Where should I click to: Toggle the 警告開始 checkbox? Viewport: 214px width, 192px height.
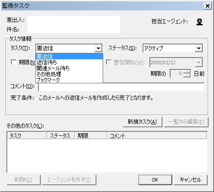[109, 62]
